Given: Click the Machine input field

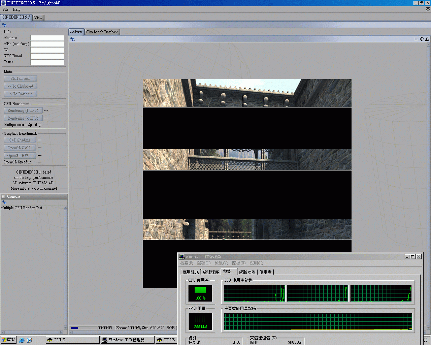Looking at the screenshot, I should click(x=47, y=38).
